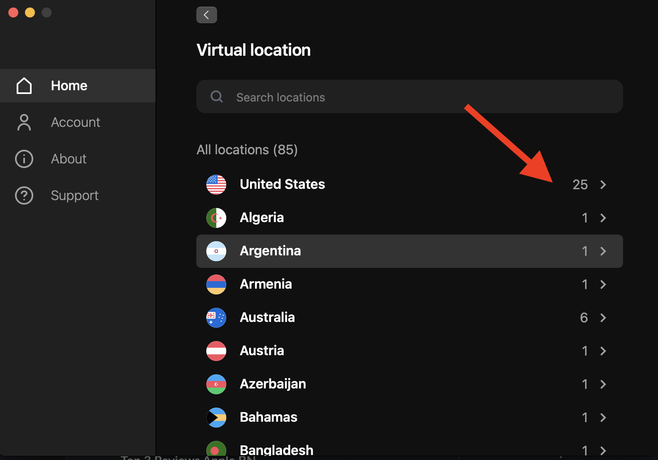Open the Support menu item
This screenshot has width=658, height=460.
point(74,195)
